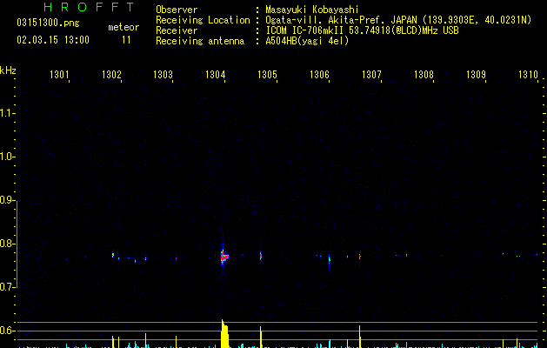The image size is (547, 348).
Task: Click the 1303 time axis label
Action: pyautogui.click(x=163, y=75)
